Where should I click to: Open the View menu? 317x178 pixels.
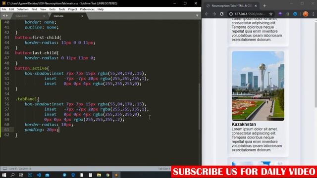coord(43,9)
